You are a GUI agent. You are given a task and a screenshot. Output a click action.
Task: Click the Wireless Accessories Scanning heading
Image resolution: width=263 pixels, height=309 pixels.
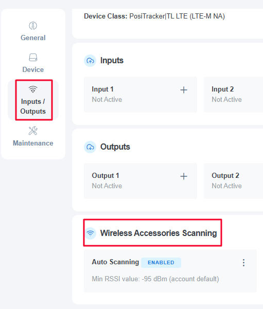tap(159, 233)
